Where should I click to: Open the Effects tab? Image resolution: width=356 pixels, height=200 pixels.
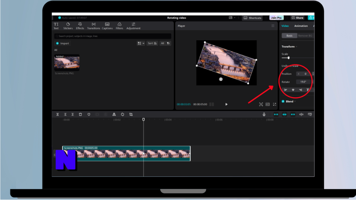(80, 26)
